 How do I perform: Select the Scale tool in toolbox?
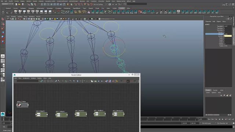point(3,42)
